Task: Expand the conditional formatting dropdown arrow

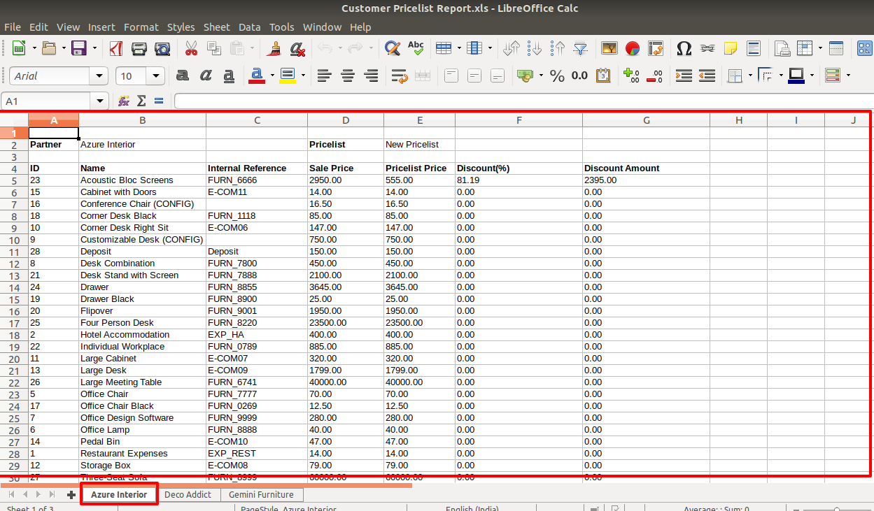Action: pos(848,75)
